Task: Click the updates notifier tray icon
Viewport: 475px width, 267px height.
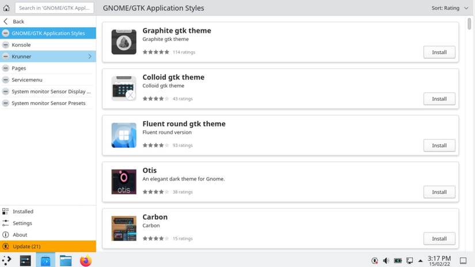Action: [375, 261]
